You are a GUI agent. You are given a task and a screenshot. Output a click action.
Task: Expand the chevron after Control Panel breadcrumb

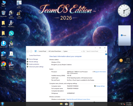click(47, 51)
